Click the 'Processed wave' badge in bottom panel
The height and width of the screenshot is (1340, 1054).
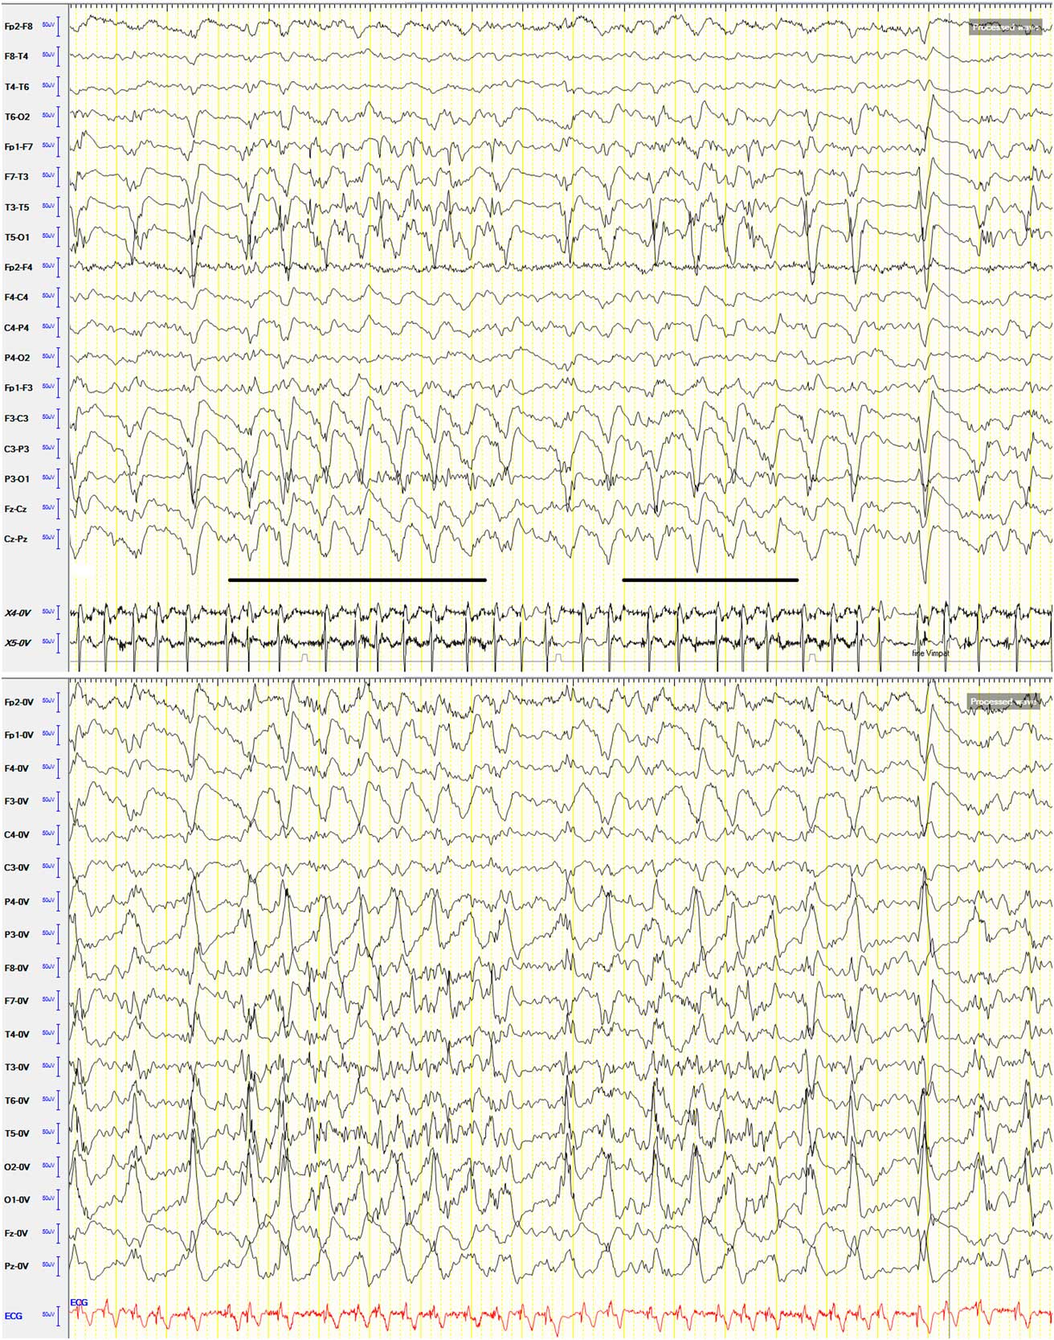point(1003,702)
